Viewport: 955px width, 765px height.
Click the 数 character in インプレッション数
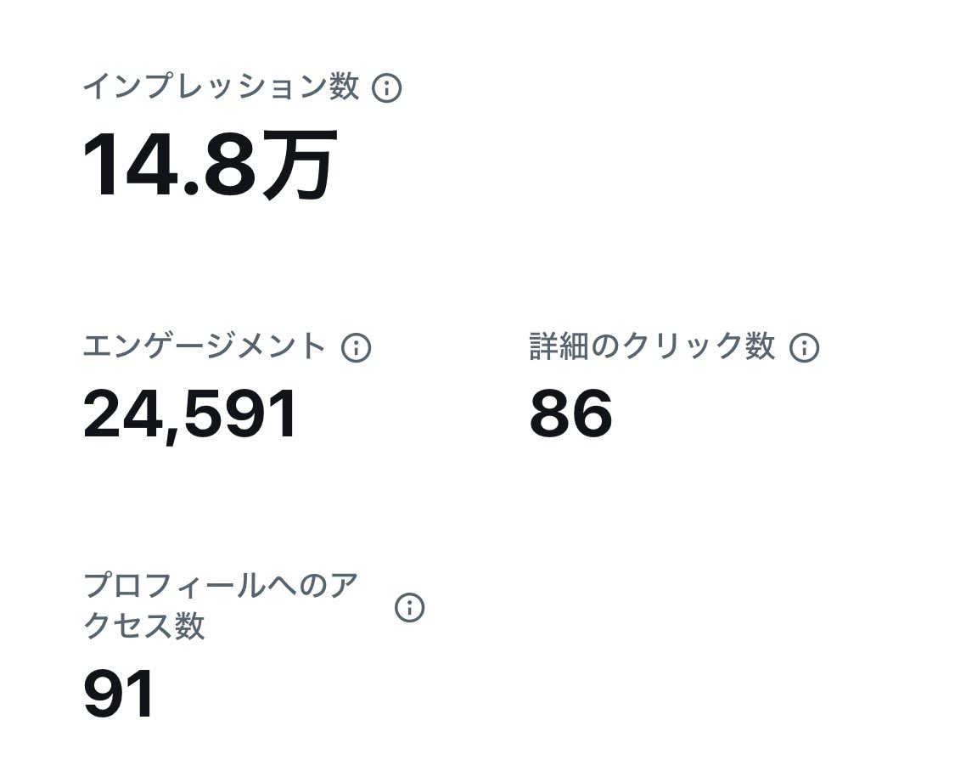pos(345,87)
